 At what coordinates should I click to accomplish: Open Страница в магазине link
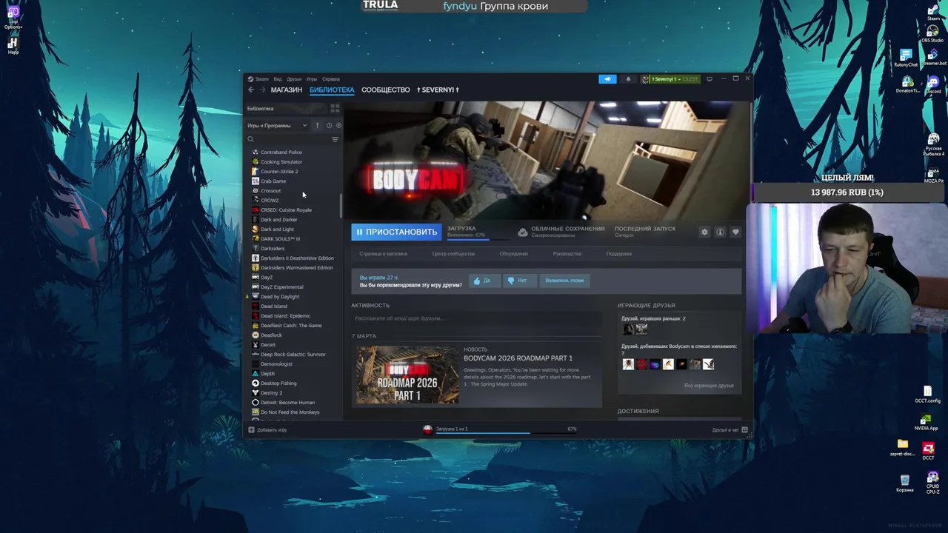[x=383, y=254]
